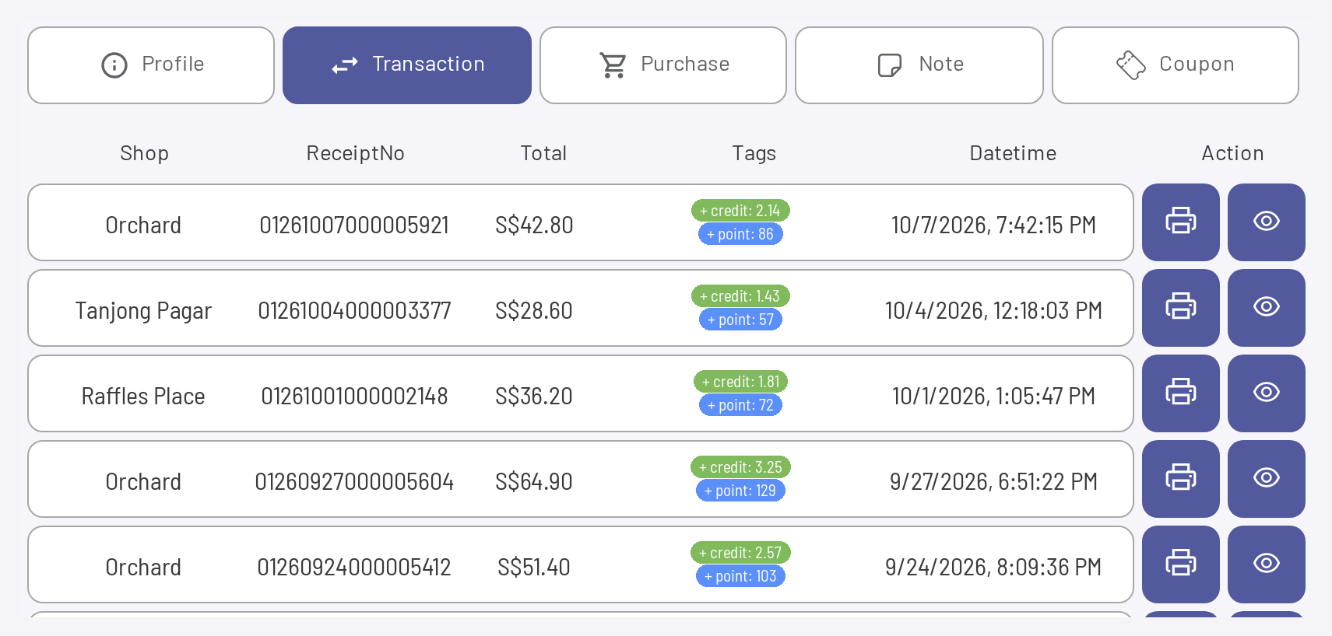Viewport: 1332px width, 636px height.
Task: Go to the Note tab
Action: coord(919,65)
